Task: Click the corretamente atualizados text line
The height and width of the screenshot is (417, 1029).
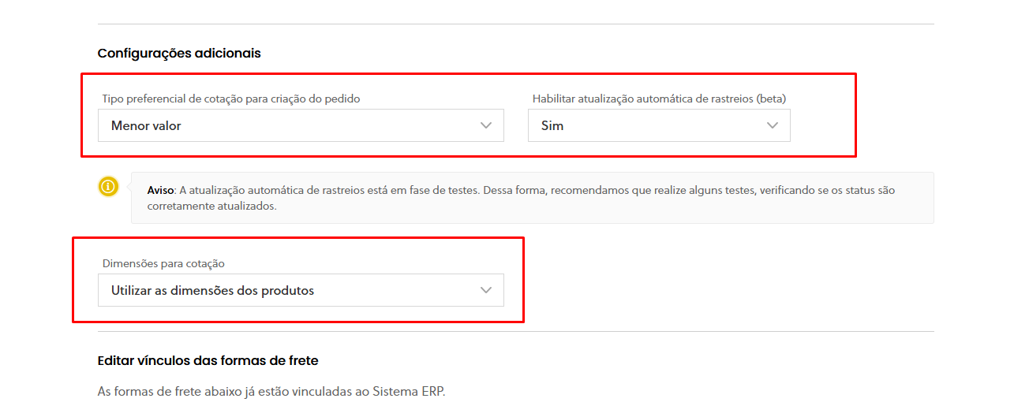Action: click(212, 206)
